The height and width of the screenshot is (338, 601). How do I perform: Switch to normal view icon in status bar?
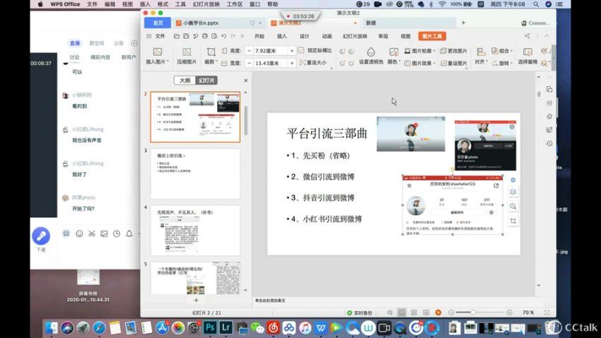coord(402,313)
